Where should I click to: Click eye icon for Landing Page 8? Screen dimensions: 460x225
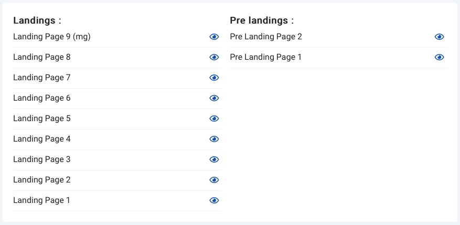214,57
